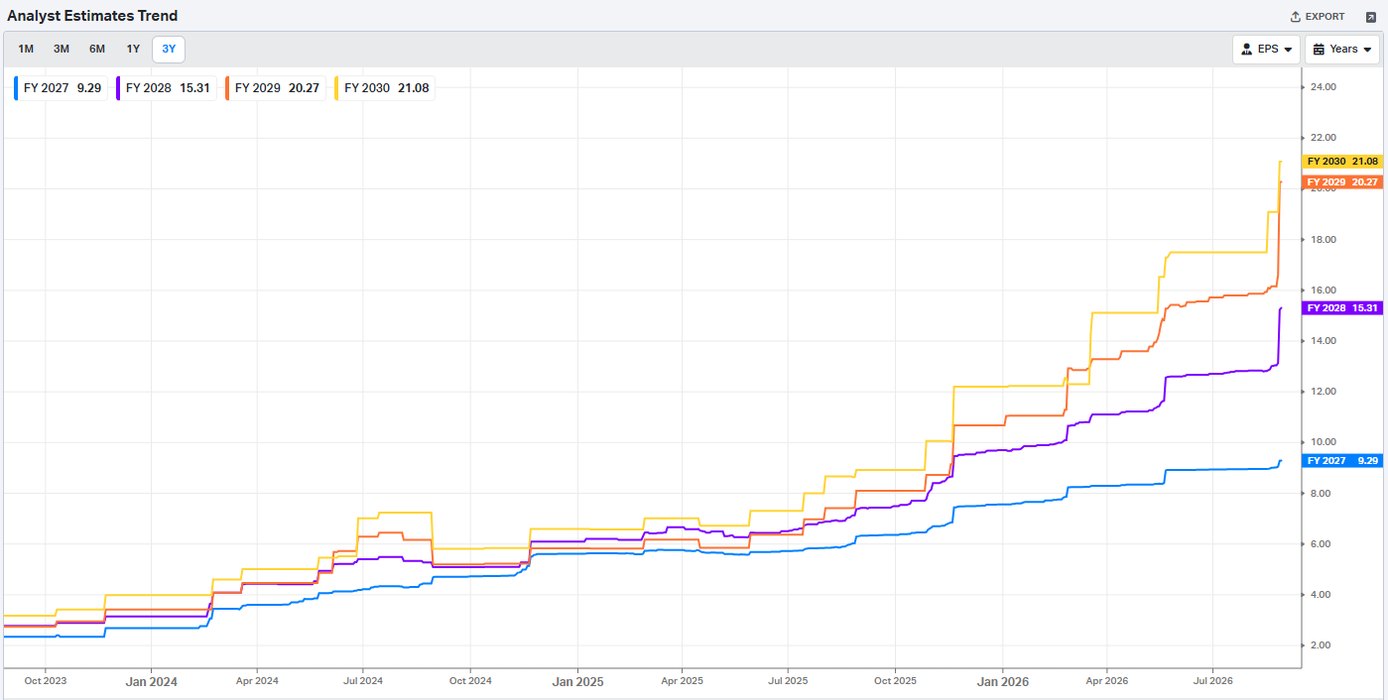The width and height of the screenshot is (1388, 700).
Task: Click the Jan 2024 x-axis label
Action: [151, 682]
